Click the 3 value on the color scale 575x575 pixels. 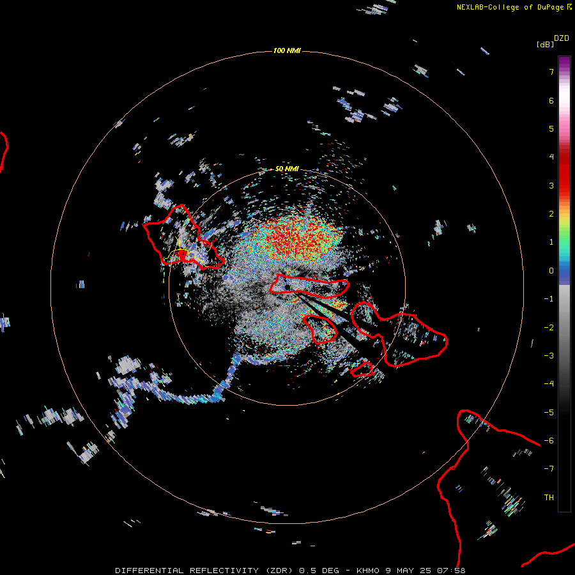[x=551, y=185]
